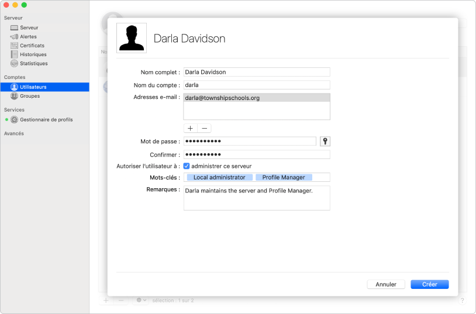
Task: Select Groupes in the sidebar
Action: [x=25, y=96]
